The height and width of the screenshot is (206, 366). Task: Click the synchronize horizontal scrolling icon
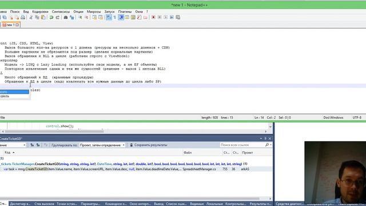(101, 17)
